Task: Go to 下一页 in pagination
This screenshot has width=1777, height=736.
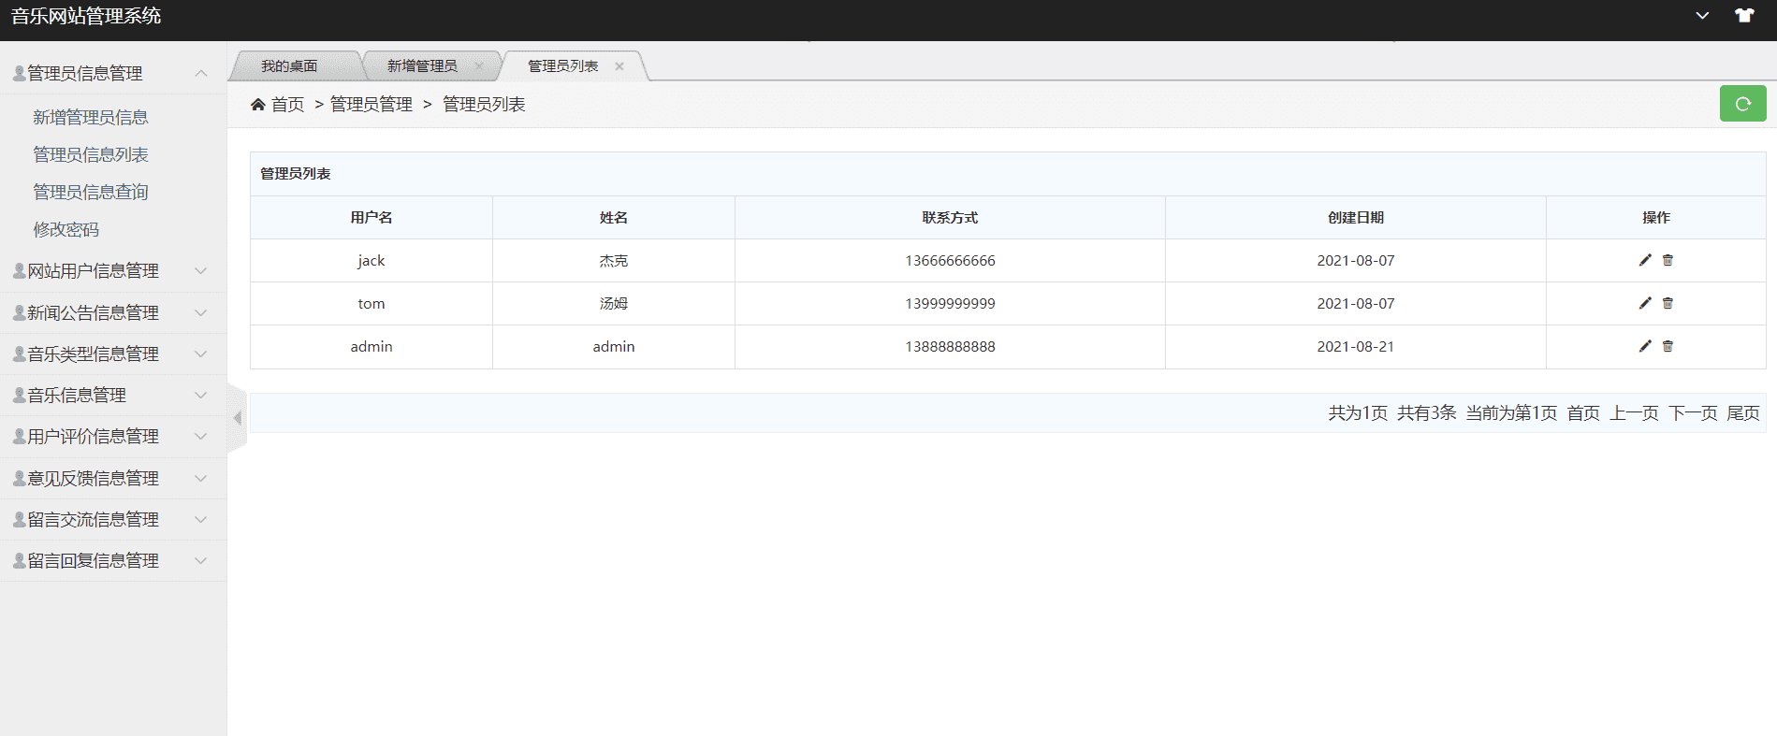Action: point(1693,412)
